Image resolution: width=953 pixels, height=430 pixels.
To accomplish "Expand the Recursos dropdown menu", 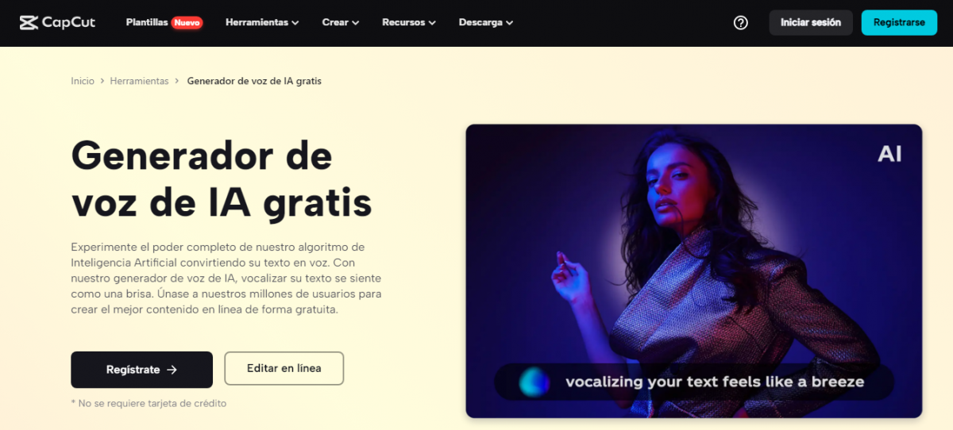I will coord(409,22).
